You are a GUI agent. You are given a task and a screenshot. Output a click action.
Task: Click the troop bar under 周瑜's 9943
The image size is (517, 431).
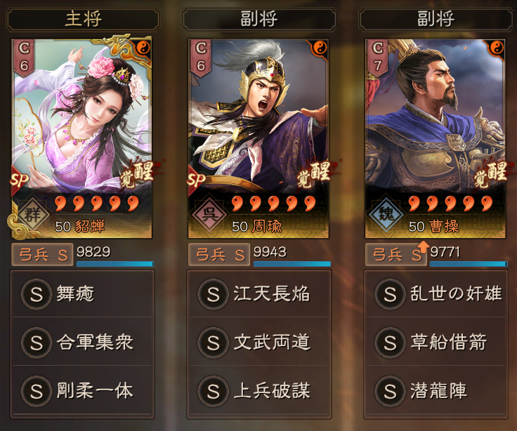(292, 264)
